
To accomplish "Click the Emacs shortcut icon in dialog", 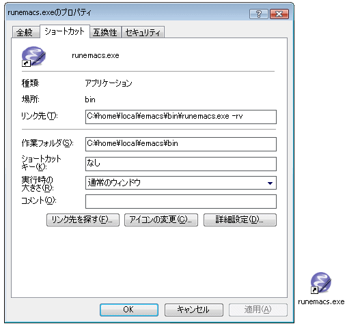I will pyautogui.click(x=33, y=57).
